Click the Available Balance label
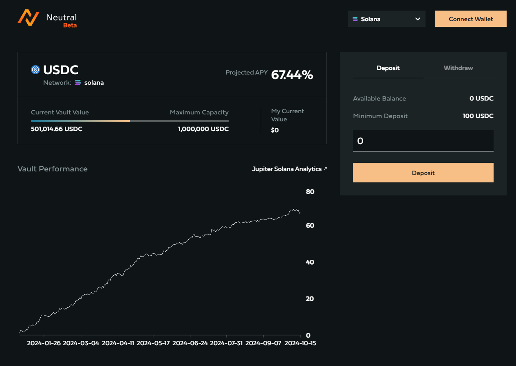Image resolution: width=516 pixels, height=366 pixels. click(379, 99)
